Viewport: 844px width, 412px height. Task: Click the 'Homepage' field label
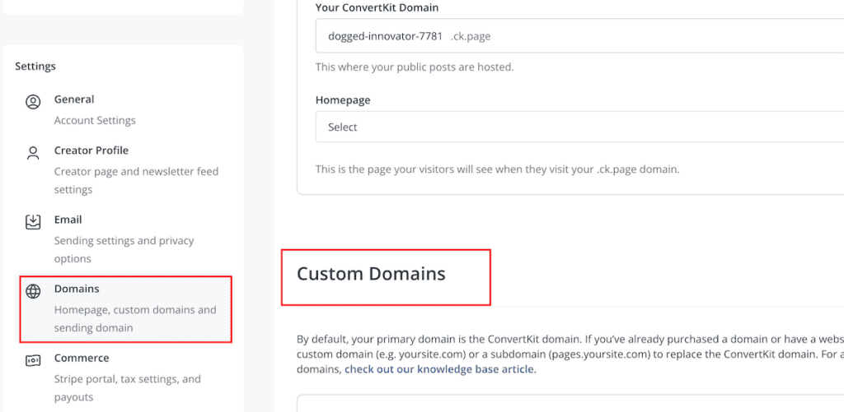pos(343,100)
